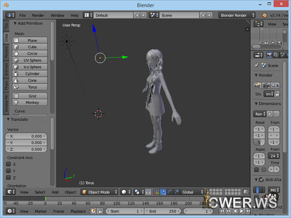Open the File menu
This screenshot has width=291, height=218.
[22, 16]
